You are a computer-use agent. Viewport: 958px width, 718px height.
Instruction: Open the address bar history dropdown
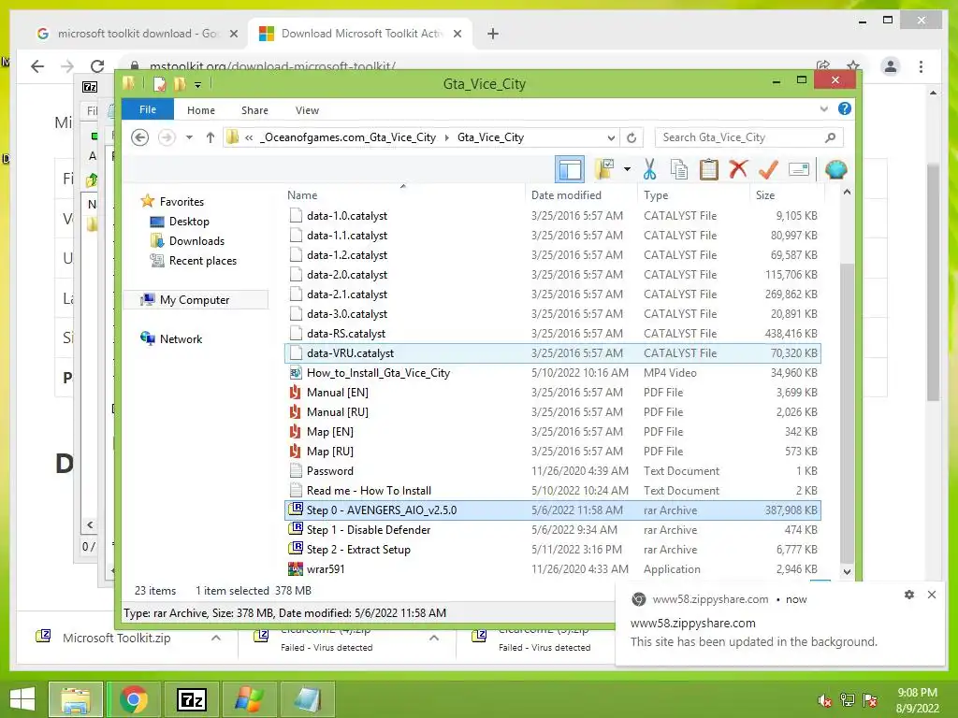coord(611,137)
